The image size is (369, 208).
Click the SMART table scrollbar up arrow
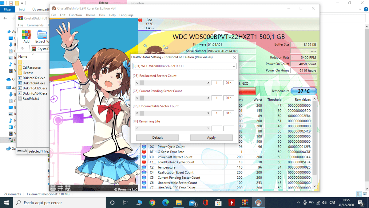[x=314, y=99]
